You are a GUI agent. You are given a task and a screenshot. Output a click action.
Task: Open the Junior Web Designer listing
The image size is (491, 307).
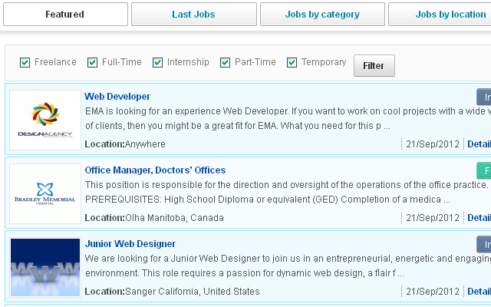(130, 244)
